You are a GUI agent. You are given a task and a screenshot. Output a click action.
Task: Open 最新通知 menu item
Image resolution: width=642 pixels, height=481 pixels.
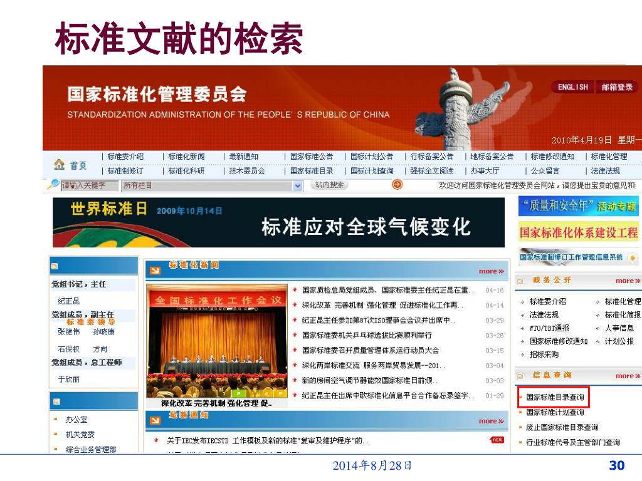pos(244,156)
